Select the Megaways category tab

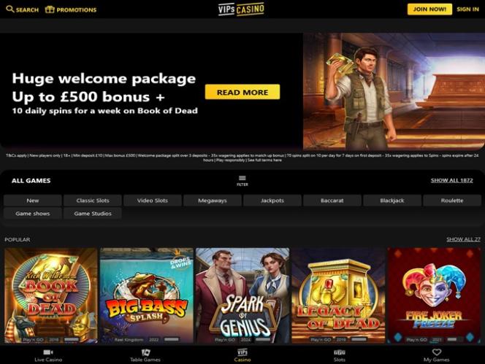click(212, 201)
